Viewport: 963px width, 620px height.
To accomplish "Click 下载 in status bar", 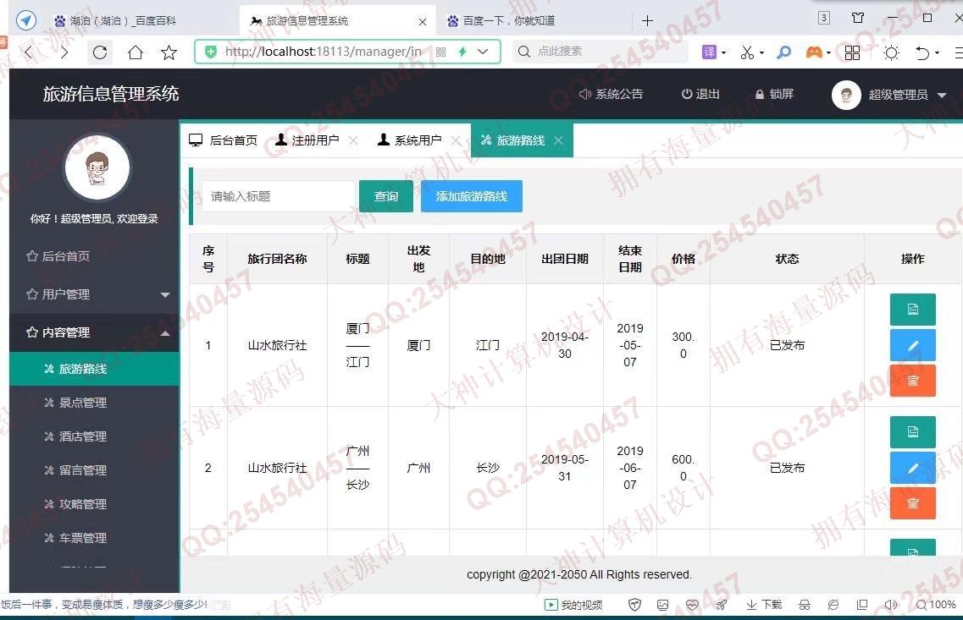I will click(x=764, y=606).
